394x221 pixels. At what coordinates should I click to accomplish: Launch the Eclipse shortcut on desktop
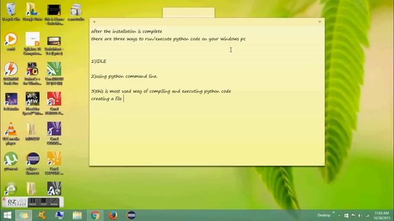pos(32,163)
